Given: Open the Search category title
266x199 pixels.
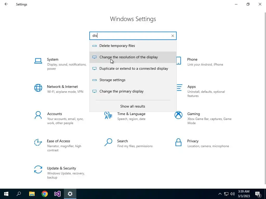Looking at the screenshot, I should pos(123,141).
